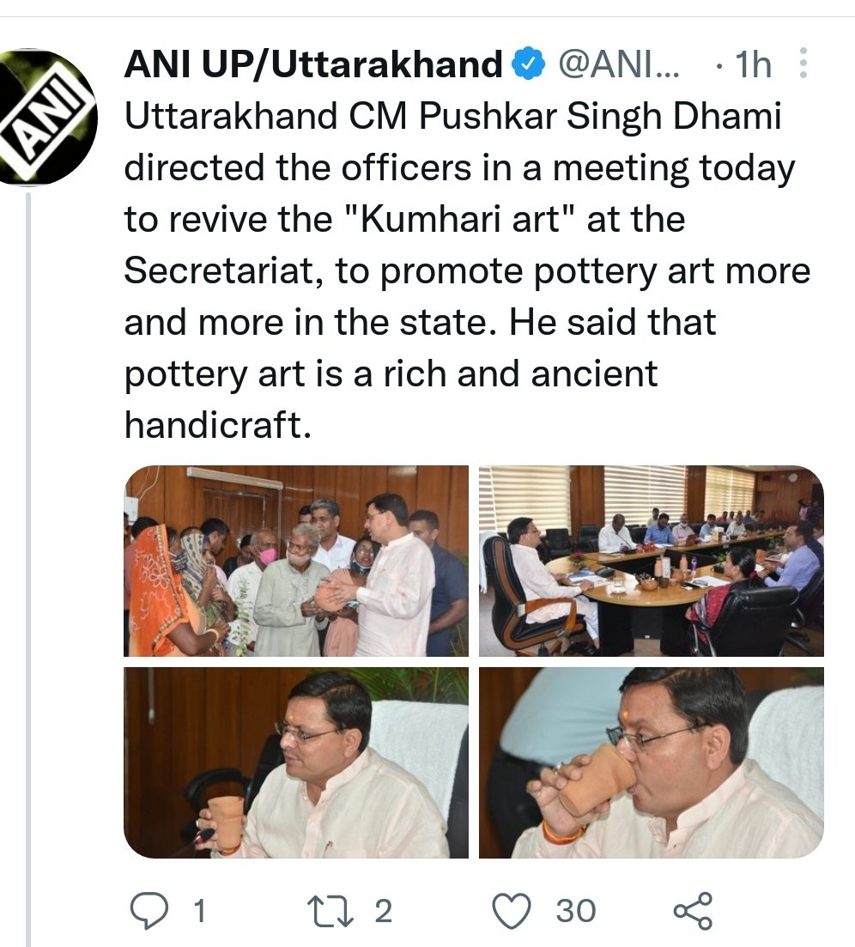View photo of CM receiving clay pot
Image resolution: width=855 pixels, height=947 pixels.
296,561
